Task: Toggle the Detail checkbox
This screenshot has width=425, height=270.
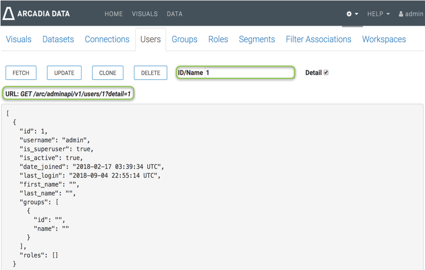Action: [x=326, y=72]
